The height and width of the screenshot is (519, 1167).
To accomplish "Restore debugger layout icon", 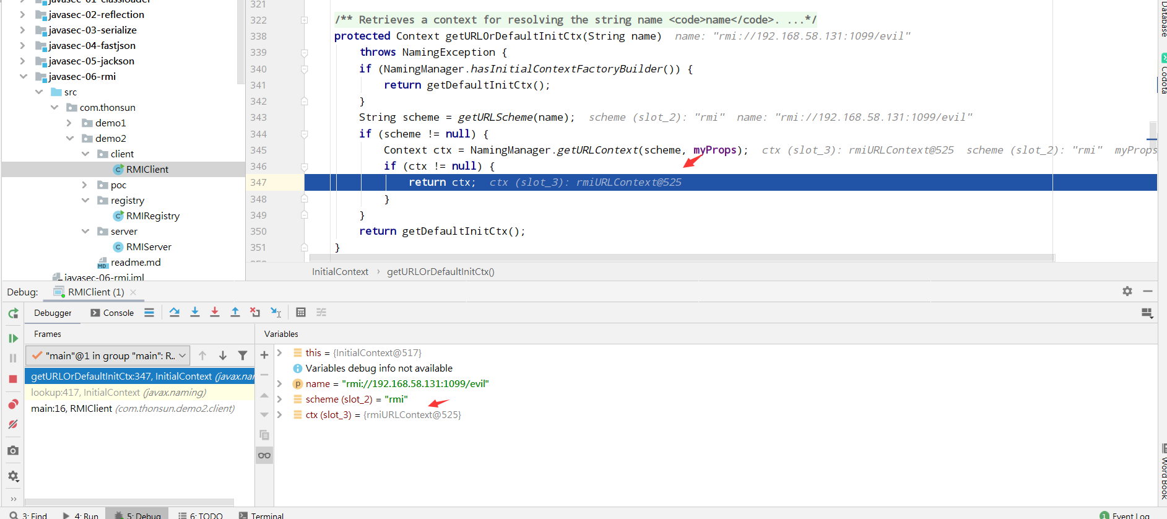I will [1147, 313].
